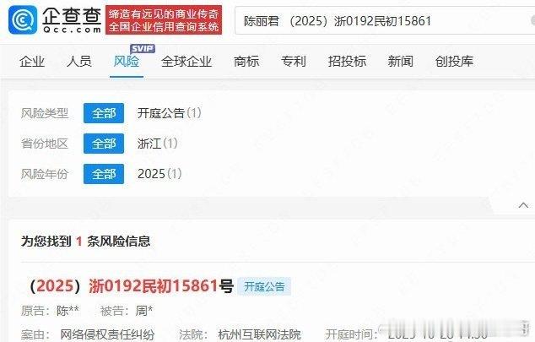Image resolution: width=535 pixels, height=342 pixels.
Task: Select 全部 for 风险类型 filter
Action: (x=104, y=113)
